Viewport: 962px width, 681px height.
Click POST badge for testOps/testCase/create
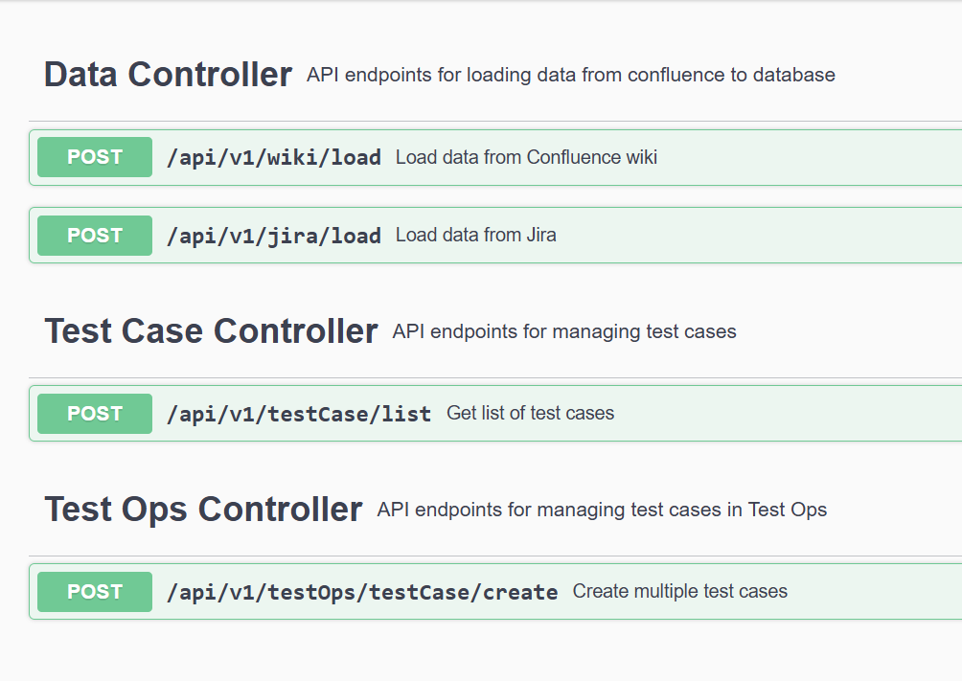tap(95, 592)
